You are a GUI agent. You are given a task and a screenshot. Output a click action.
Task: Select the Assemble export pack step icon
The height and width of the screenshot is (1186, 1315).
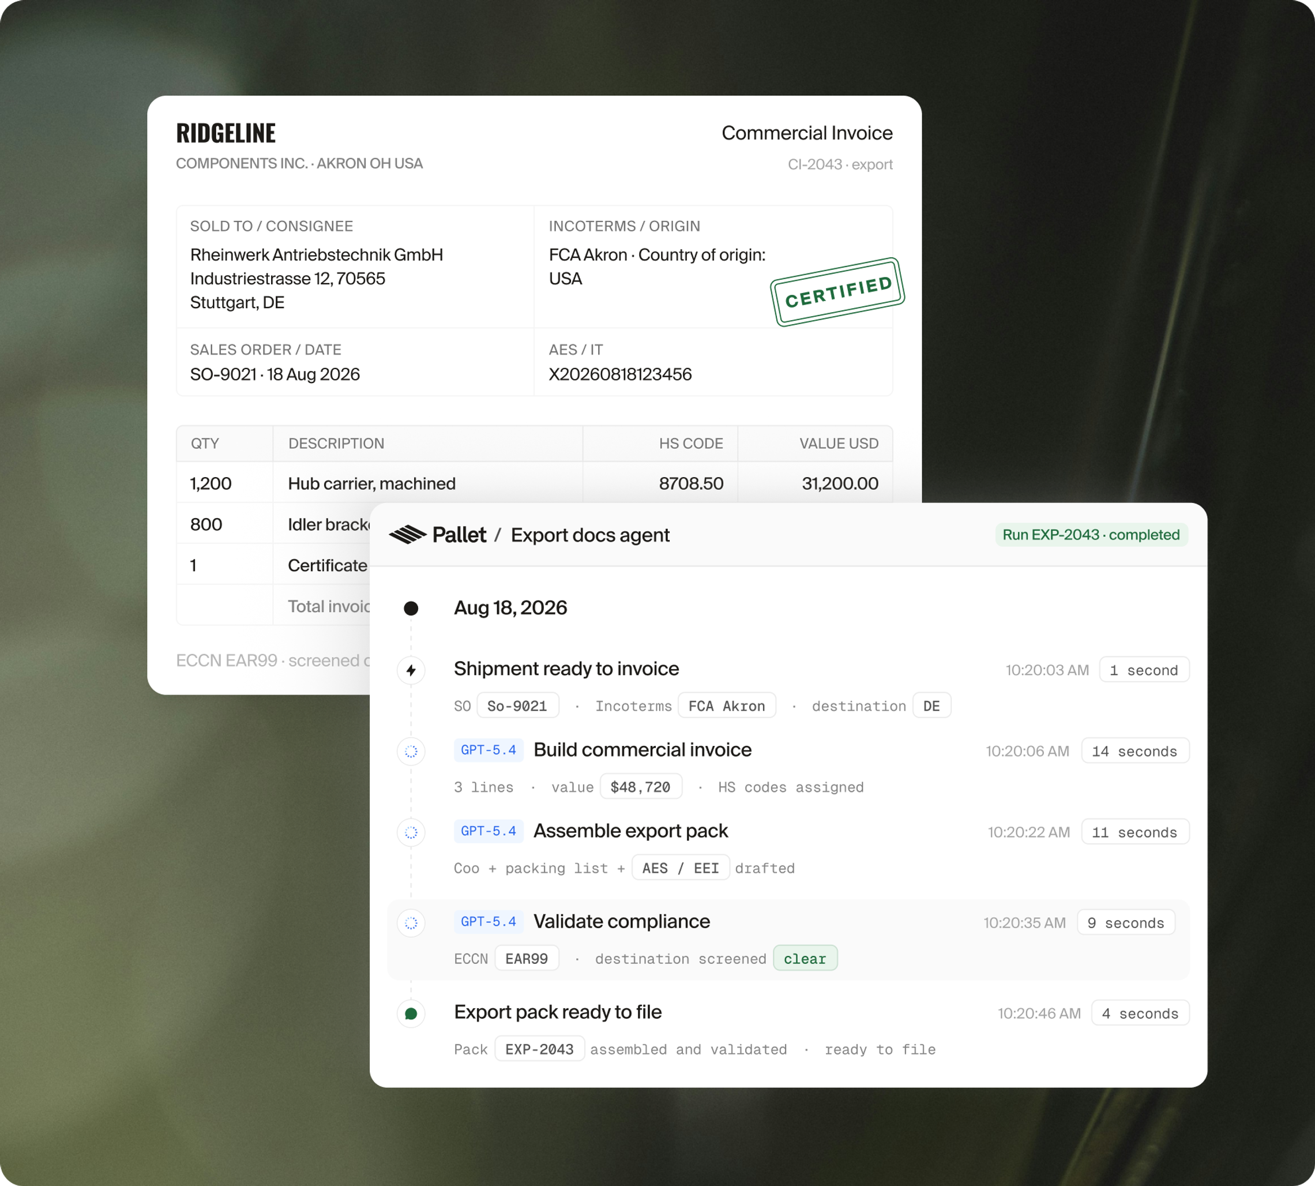[x=411, y=832]
